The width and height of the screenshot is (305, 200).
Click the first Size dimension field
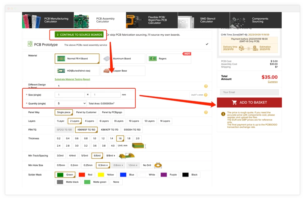point(70,95)
